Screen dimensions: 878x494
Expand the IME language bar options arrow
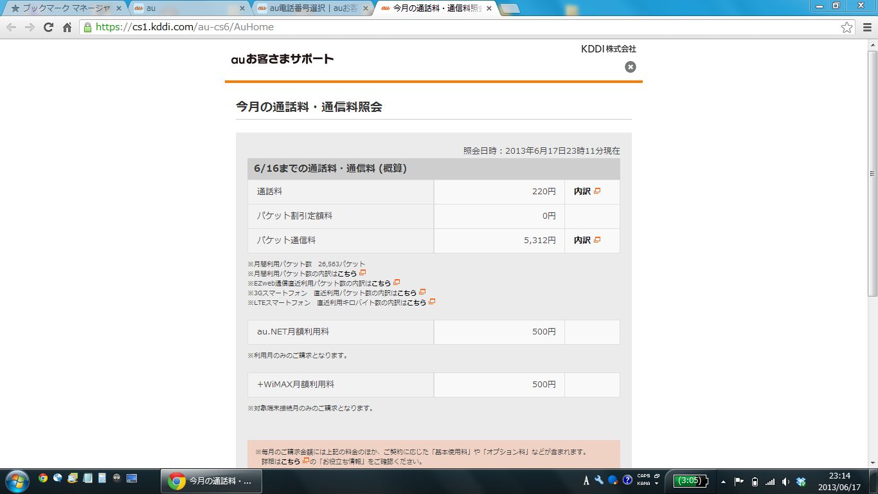click(656, 484)
